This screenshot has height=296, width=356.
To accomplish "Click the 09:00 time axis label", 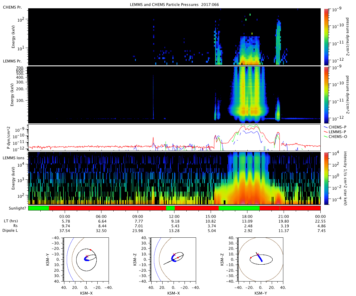I will coord(138,216).
